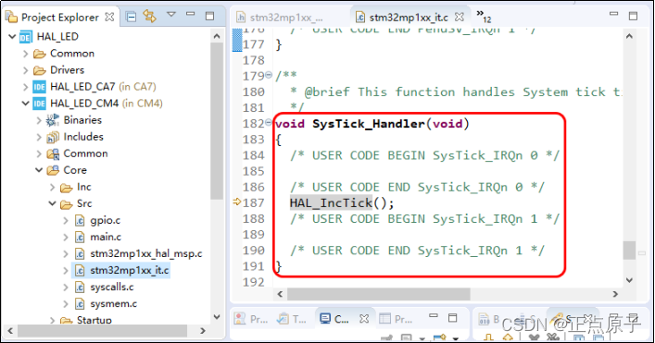Collapse the HAL_LED_CM4 project
The image size is (655, 343).
pyautogui.click(x=26, y=104)
